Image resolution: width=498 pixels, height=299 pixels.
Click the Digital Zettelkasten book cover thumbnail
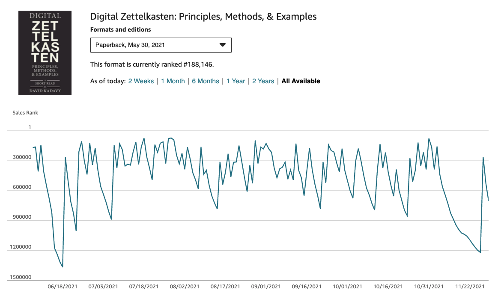click(x=45, y=53)
